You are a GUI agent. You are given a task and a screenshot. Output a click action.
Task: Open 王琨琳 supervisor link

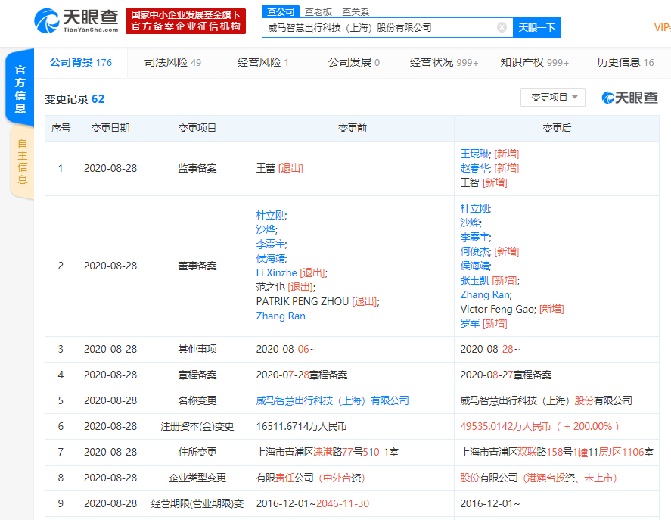tap(475, 154)
